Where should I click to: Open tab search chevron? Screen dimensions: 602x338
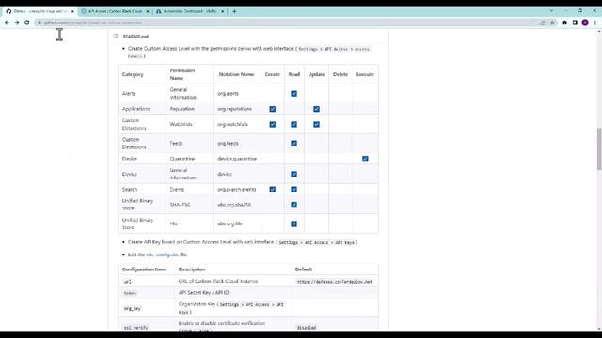551,11
